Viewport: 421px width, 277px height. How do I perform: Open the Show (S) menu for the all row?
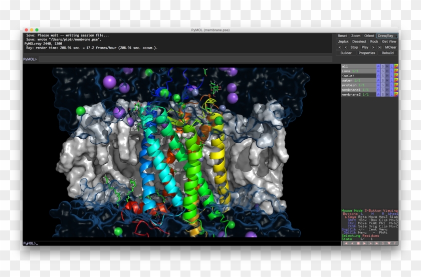coord(383,66)
